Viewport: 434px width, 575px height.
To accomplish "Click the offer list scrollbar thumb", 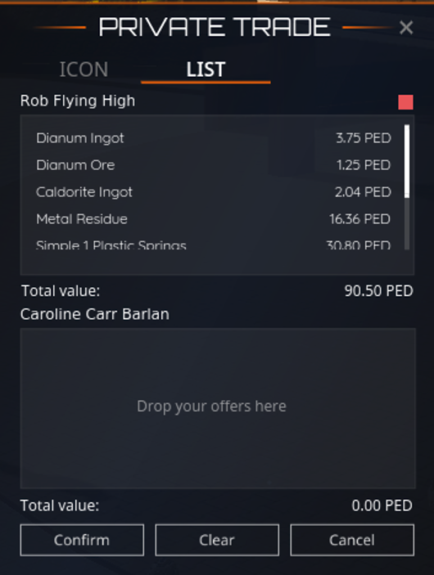I will [x=407, y=161].
